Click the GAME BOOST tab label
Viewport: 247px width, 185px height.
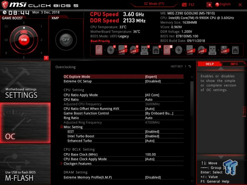(x=12, y=18)
